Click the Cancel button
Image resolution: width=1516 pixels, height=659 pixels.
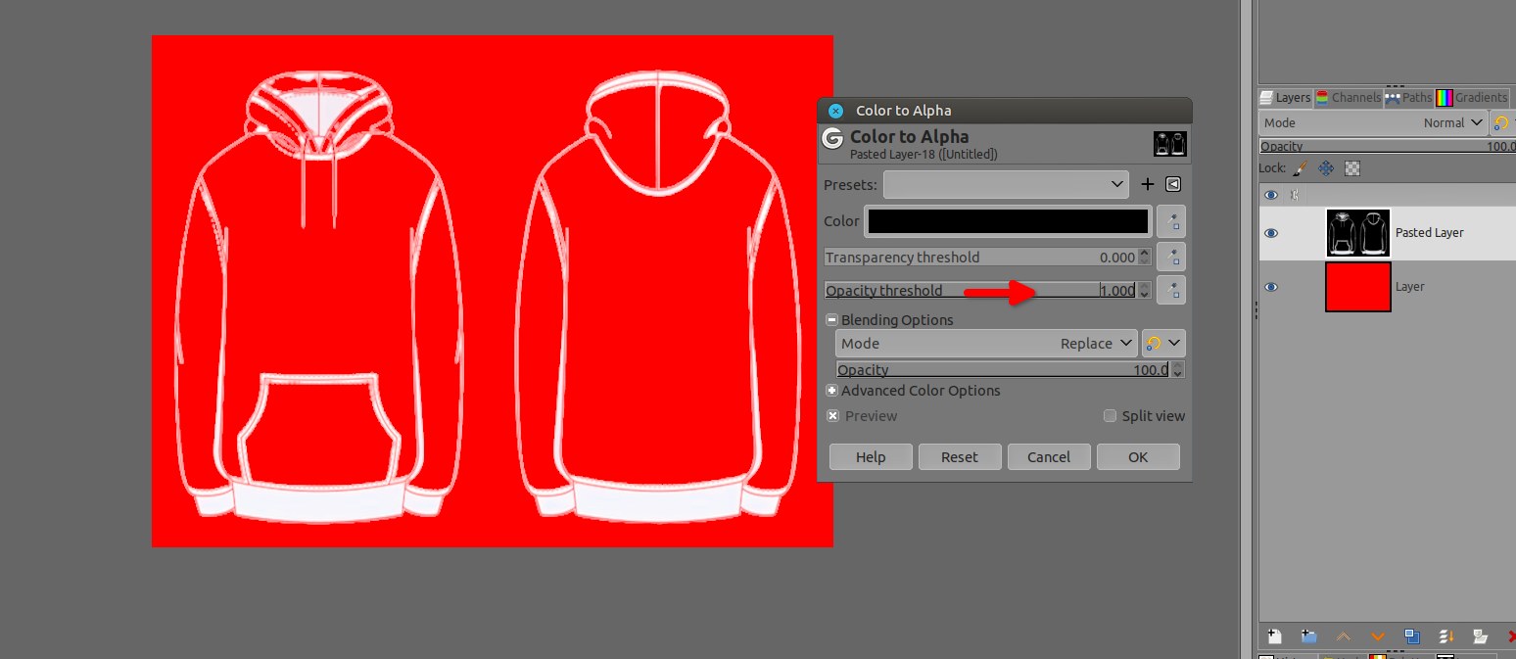(x=1049, y=457)
